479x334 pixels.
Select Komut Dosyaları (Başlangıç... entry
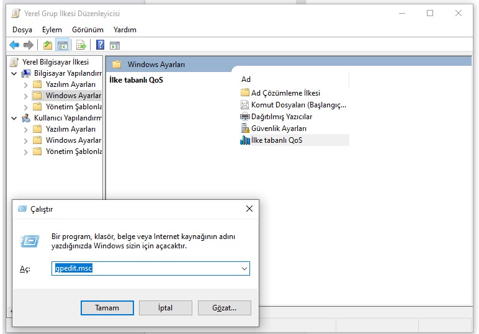(298, 105)
